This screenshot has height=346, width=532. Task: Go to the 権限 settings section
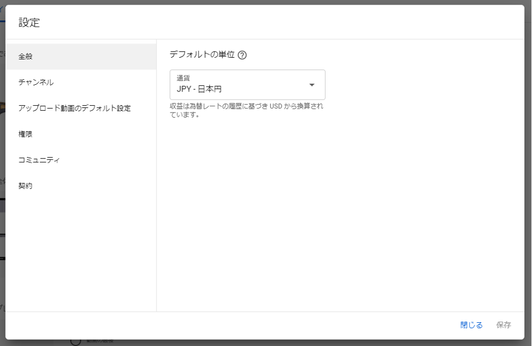pos(81,134)
